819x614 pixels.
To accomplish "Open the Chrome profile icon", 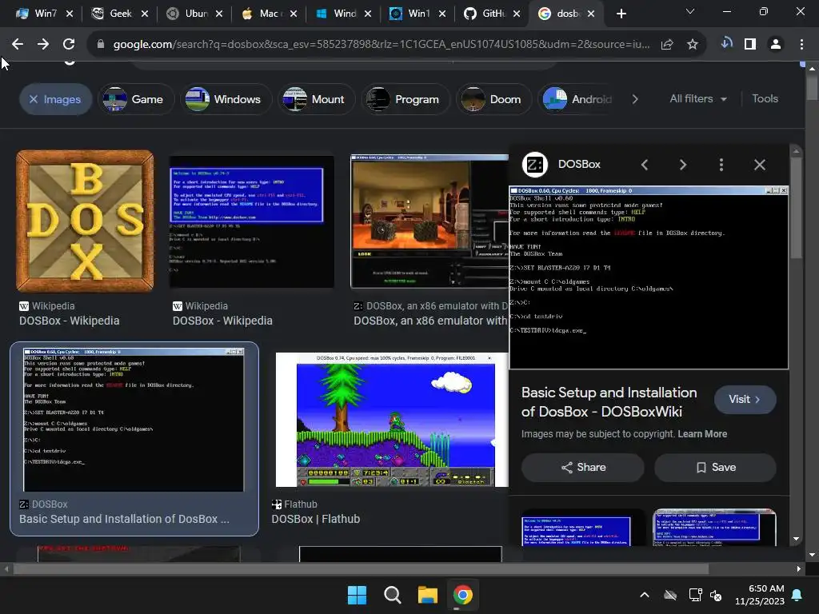I will pyautogui.click(x=776, y=45).
